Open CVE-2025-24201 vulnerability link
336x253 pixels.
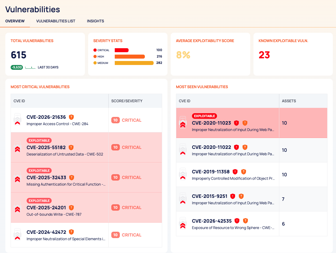click(x=46, y=207)
